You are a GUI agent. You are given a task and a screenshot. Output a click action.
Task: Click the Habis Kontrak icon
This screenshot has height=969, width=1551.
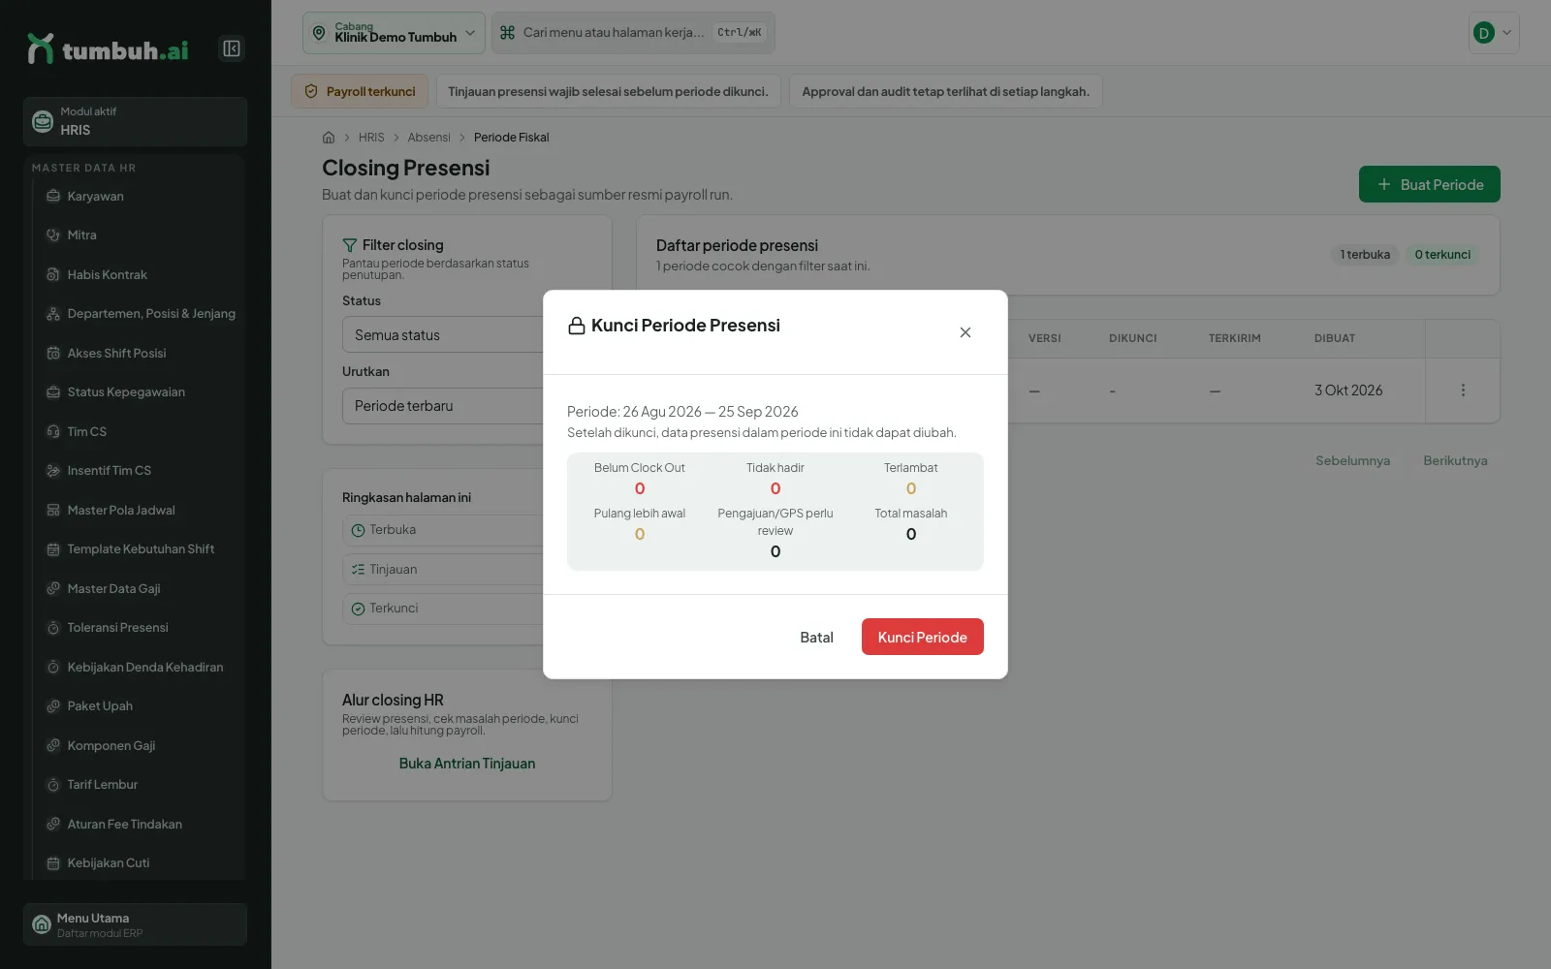(53, 274)
